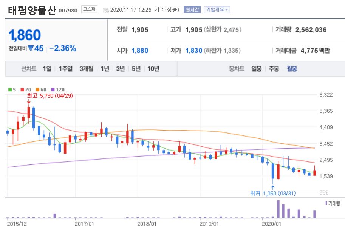Select the 1일 line chart tab

47,69
